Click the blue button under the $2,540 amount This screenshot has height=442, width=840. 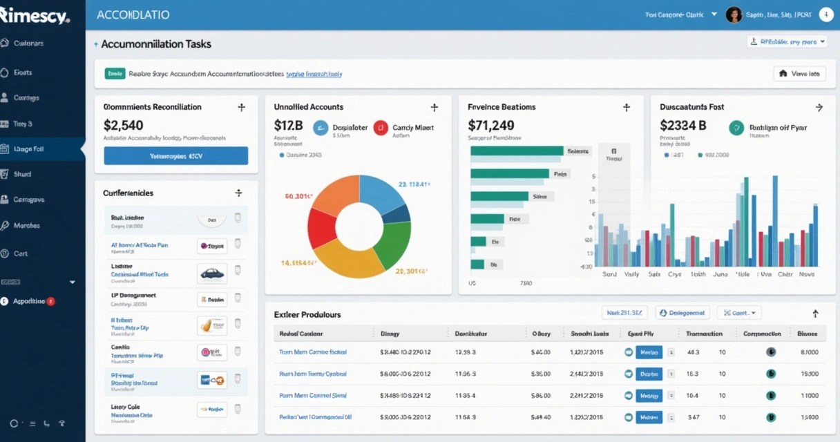tap(175, 156)
